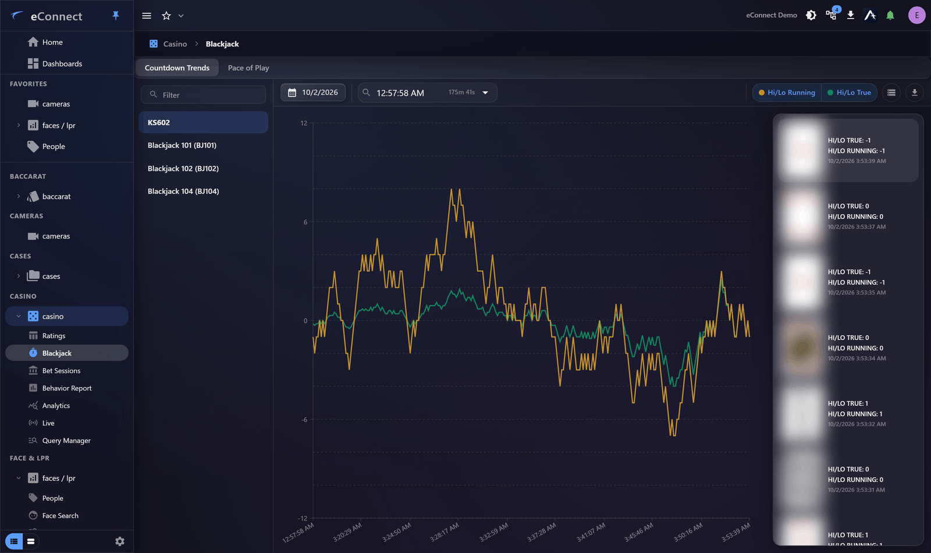The width and height of the screenshot is (931, 553).
Task: Unpin the eConnect sidebar with pin icon
Action: pyautogui.click(x=116, y=16)
